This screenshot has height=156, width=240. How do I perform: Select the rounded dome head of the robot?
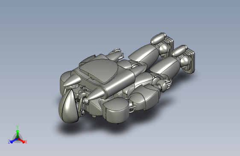coord(68,106)
